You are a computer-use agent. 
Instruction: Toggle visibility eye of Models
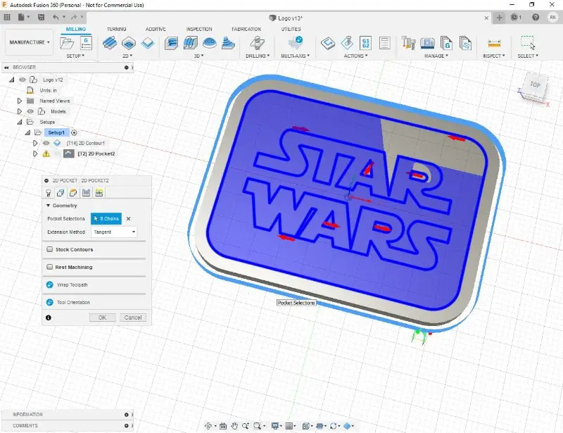(30, 111)
